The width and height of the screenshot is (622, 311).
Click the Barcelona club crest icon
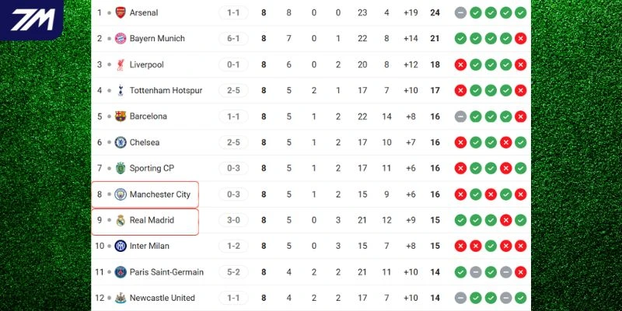(x=121, y=117)
